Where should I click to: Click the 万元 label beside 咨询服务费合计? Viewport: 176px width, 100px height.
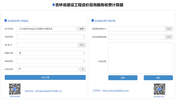[x=169, y=29]
